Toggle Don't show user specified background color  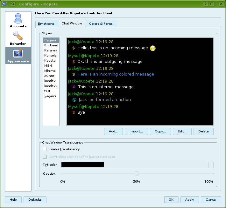pyautogui.click(x=45, y=157)
